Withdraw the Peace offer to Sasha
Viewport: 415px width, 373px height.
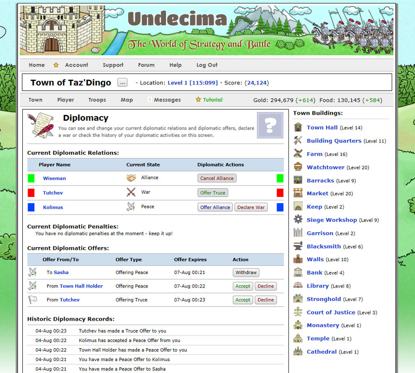(x=245, y=272)
